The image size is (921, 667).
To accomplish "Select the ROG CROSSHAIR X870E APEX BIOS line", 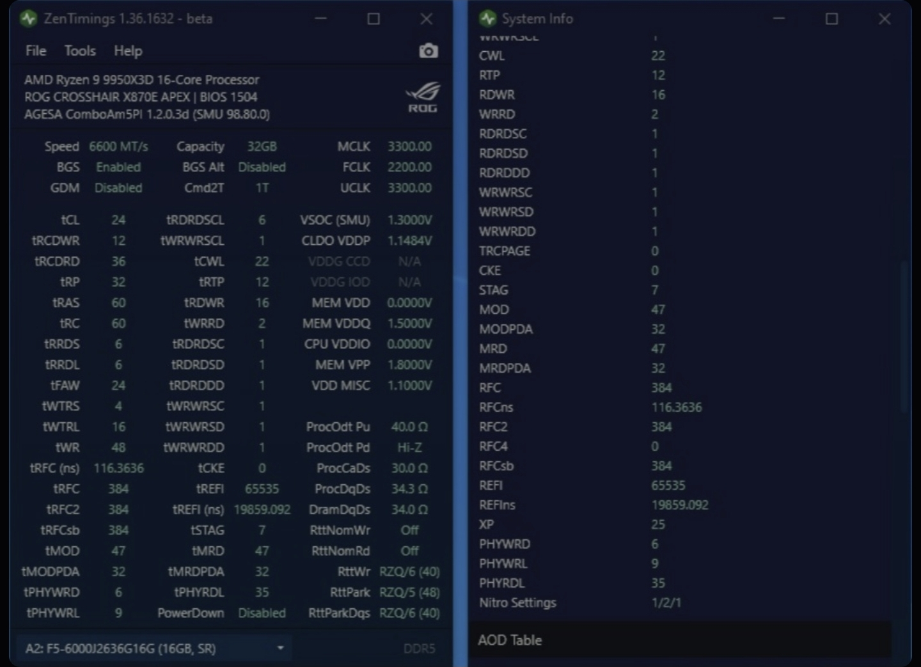I will (141, 97).
